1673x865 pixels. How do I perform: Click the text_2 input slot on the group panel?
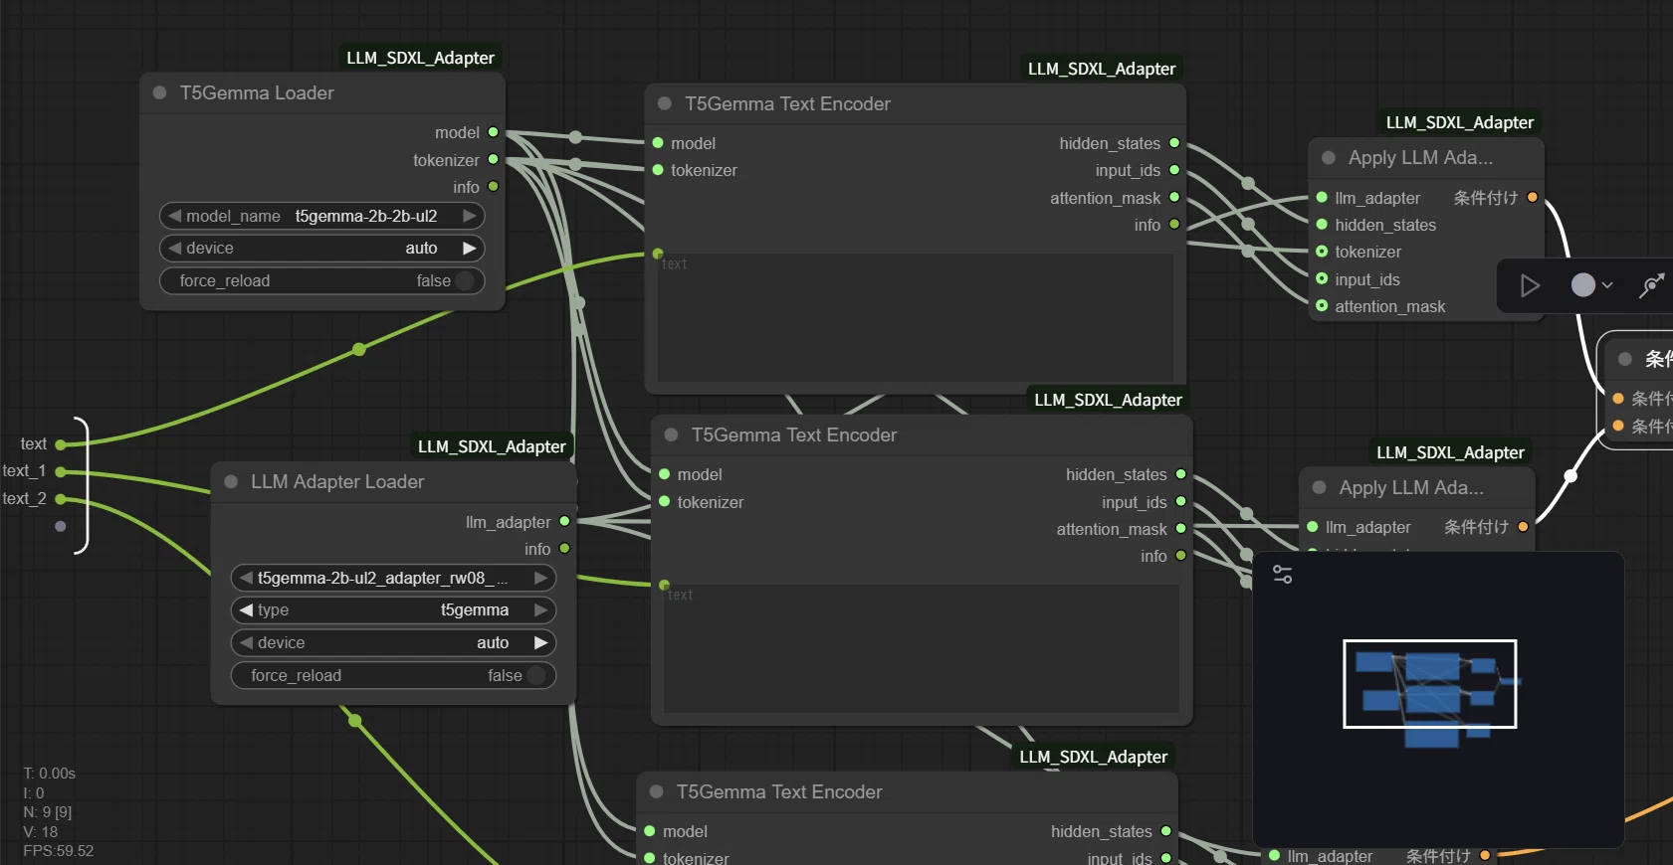coord(60,498)
